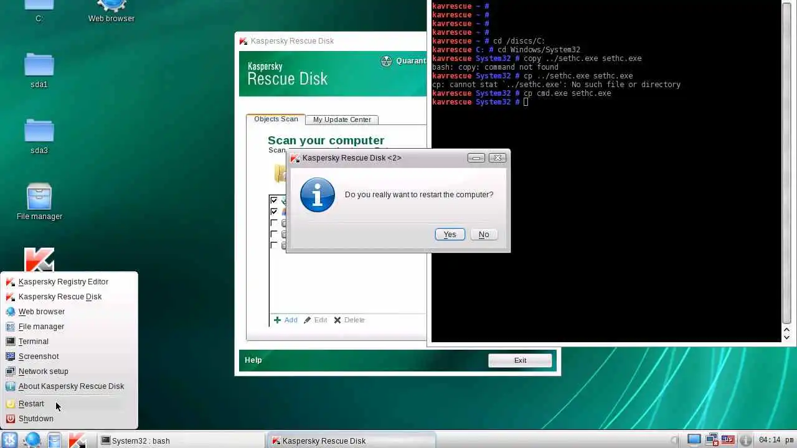Open the File manager desktop icon

(x=39, y=202)
